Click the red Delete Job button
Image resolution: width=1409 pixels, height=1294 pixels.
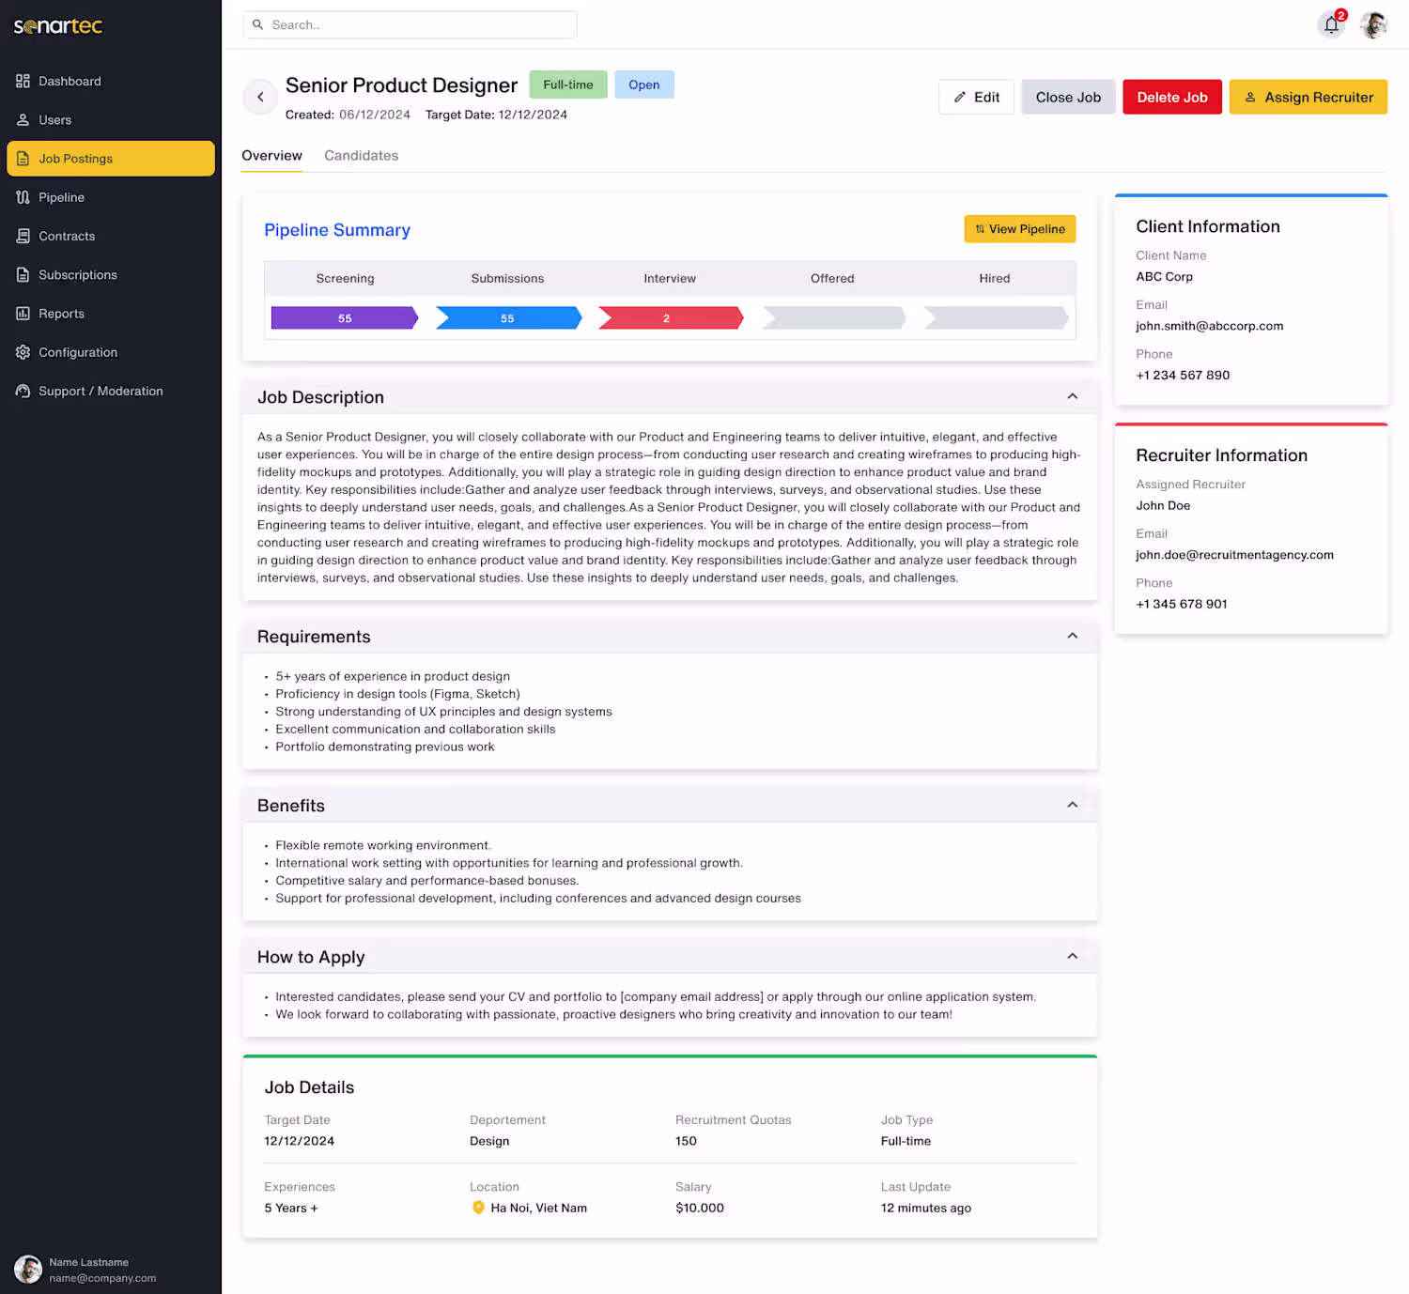click(x=1172, y=98)
